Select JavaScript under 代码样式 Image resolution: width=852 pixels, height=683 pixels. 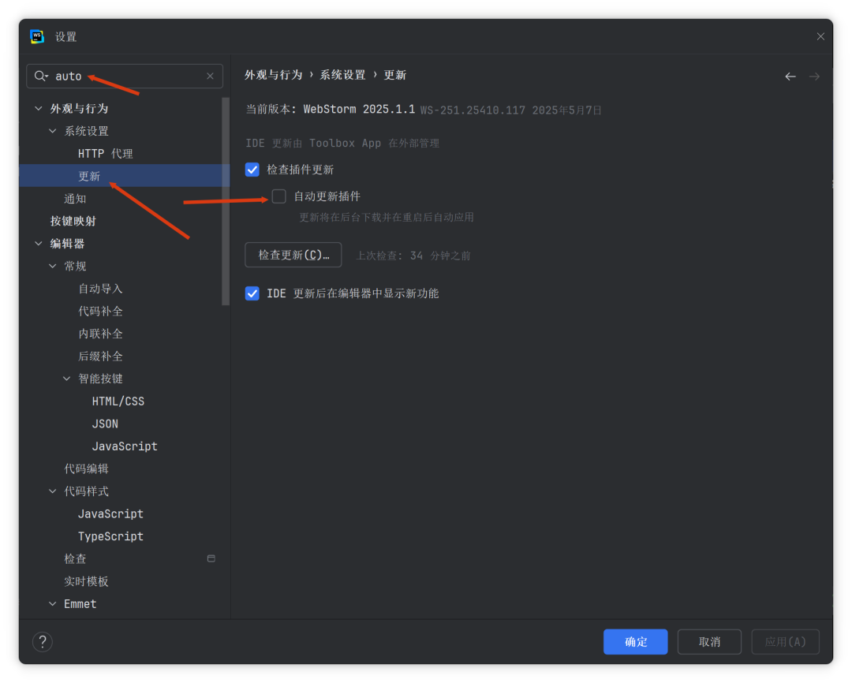pos(110,514)
